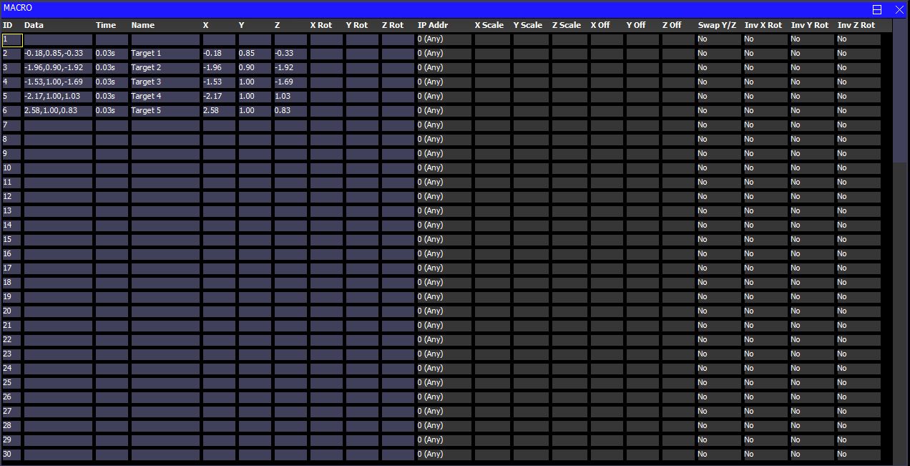Click the X Scale column header

489,25
